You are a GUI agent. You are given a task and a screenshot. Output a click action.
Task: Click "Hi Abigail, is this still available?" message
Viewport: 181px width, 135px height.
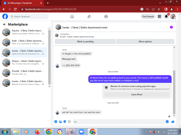(x=76, y=54)
